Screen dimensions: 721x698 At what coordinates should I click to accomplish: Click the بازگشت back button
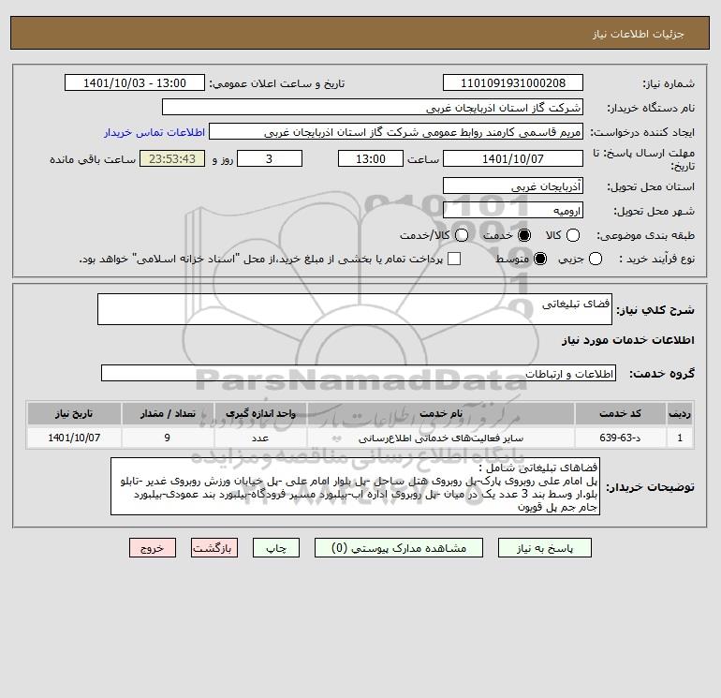click(x=214, y=548)
